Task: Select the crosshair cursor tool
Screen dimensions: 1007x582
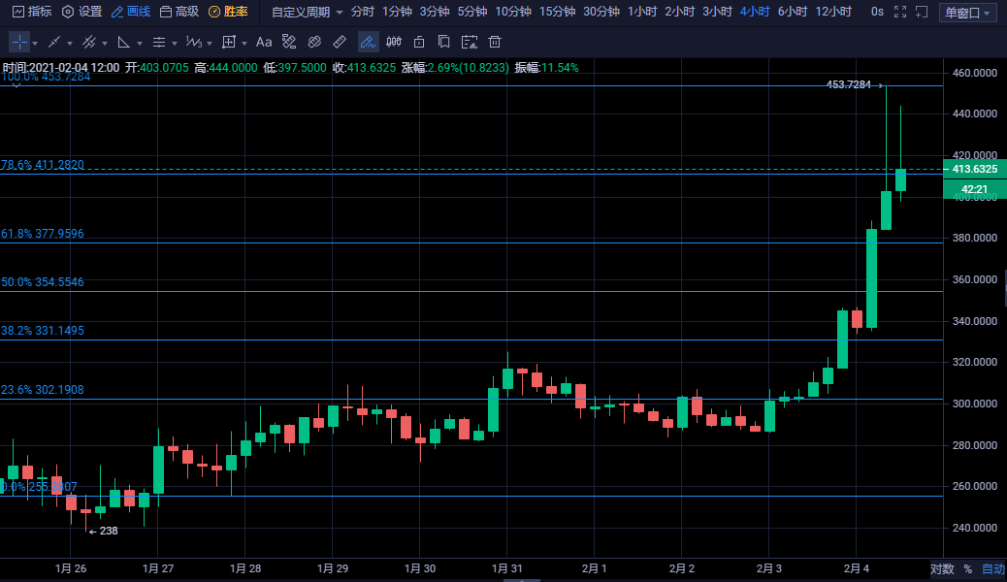Action: point(19,43)
